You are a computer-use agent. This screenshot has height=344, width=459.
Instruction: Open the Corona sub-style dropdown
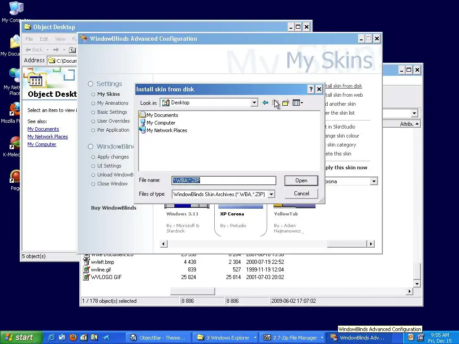[374, 181]
